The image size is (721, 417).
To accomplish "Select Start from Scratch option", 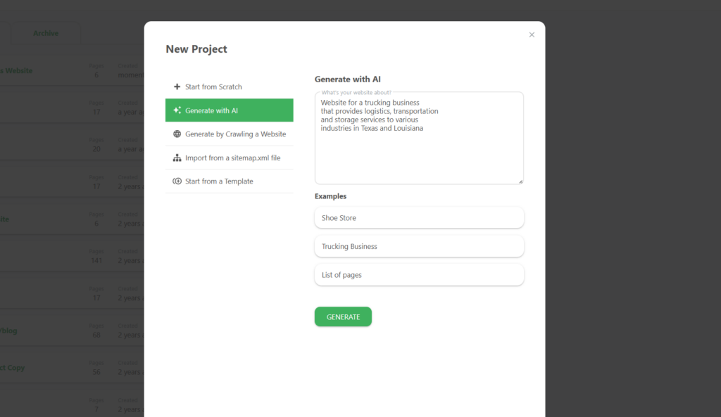I will tap(213, 87).
